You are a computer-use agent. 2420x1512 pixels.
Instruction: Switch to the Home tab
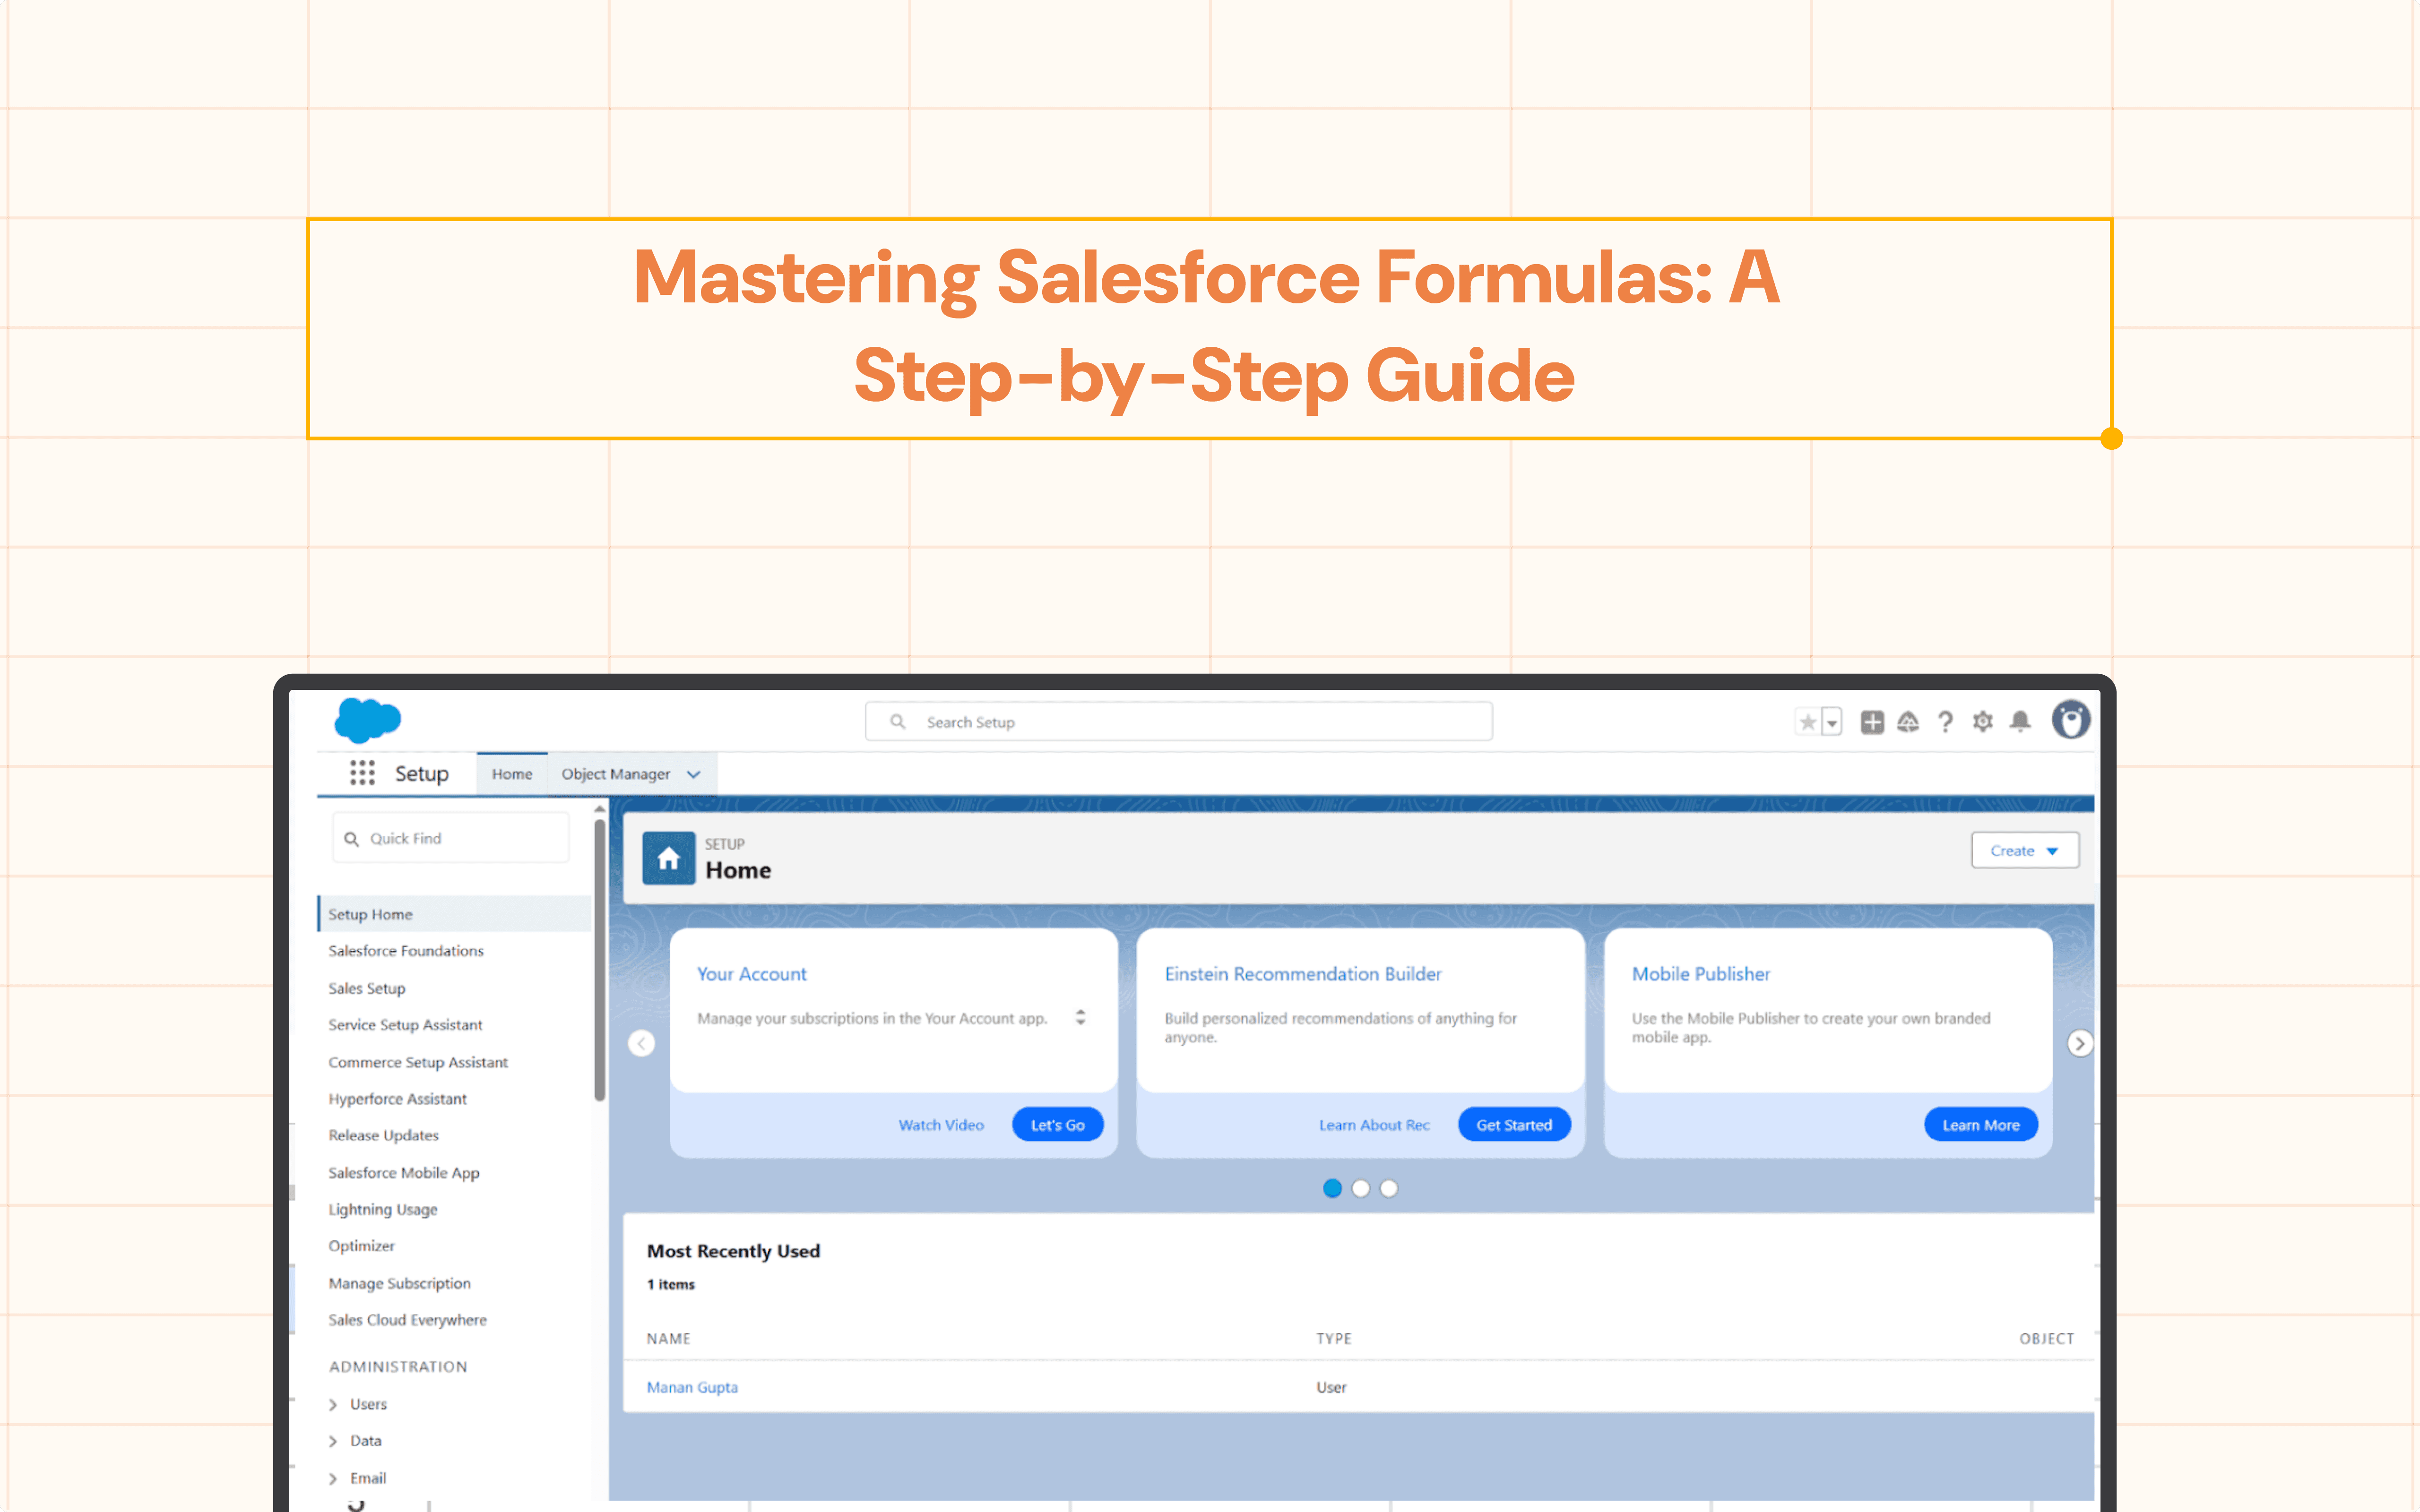[x=512, y=774]
